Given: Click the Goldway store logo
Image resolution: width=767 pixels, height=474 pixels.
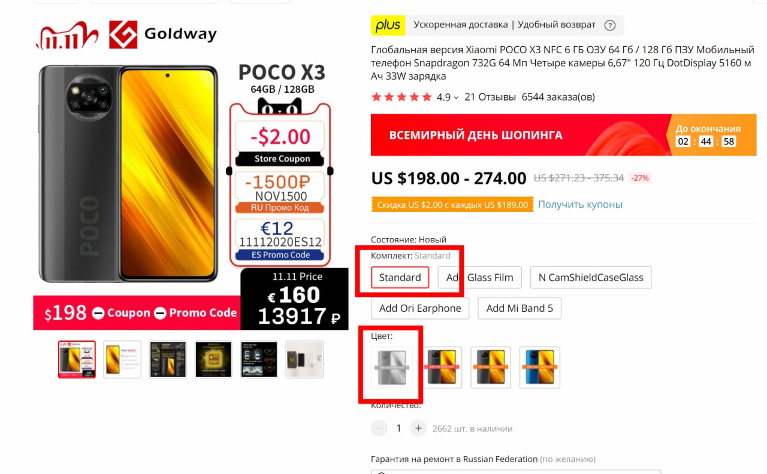Looking at the screenshot, I should click(162, 35).
